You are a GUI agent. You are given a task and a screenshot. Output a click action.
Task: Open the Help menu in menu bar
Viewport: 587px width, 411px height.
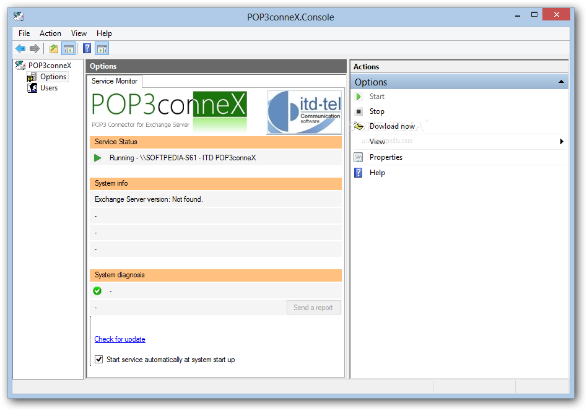(x=104, y=33)
